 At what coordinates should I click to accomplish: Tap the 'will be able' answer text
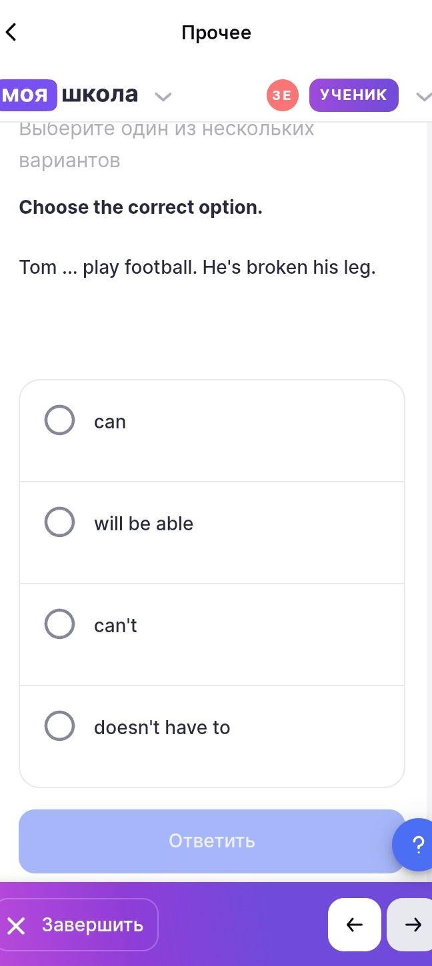(143, 524)
